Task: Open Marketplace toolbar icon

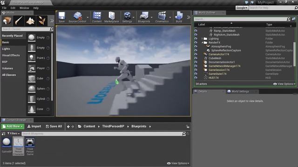Action: pos(112,17)
